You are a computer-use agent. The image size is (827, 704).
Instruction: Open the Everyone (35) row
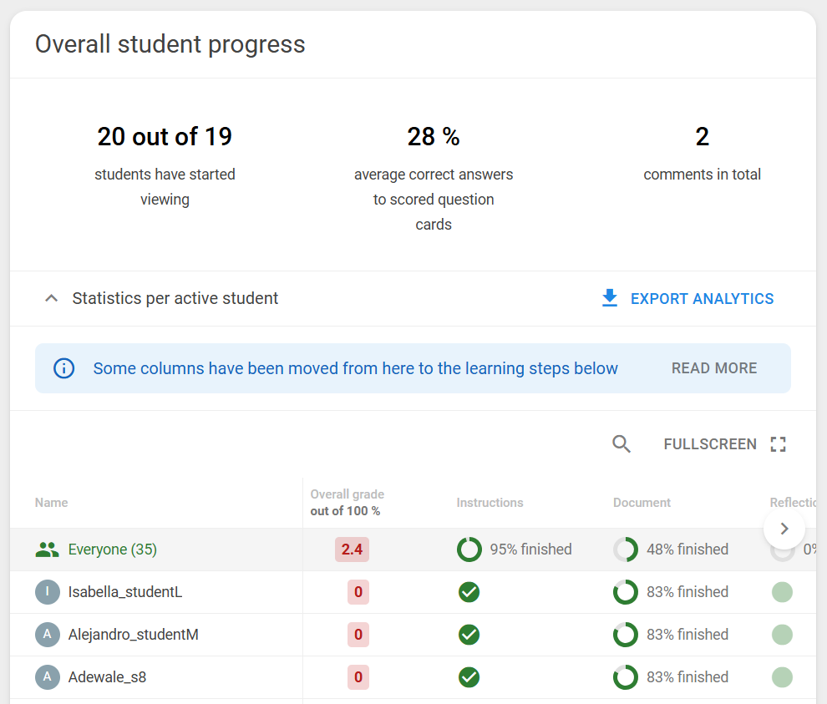[413, 550]
